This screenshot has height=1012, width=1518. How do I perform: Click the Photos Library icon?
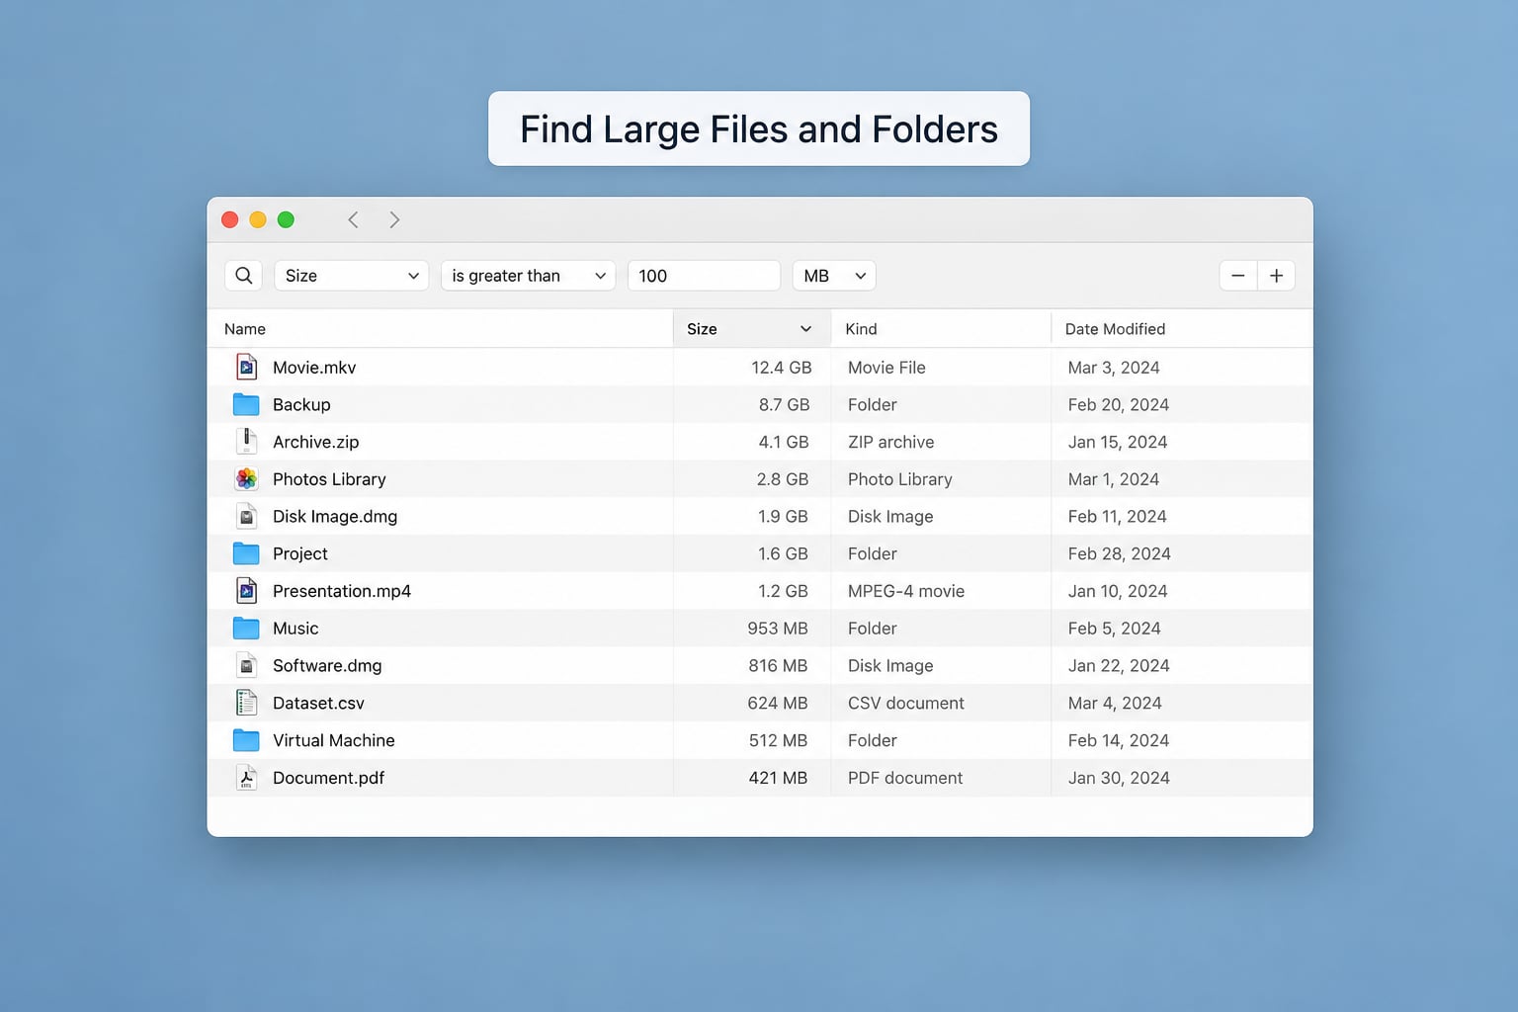[246, 479]
